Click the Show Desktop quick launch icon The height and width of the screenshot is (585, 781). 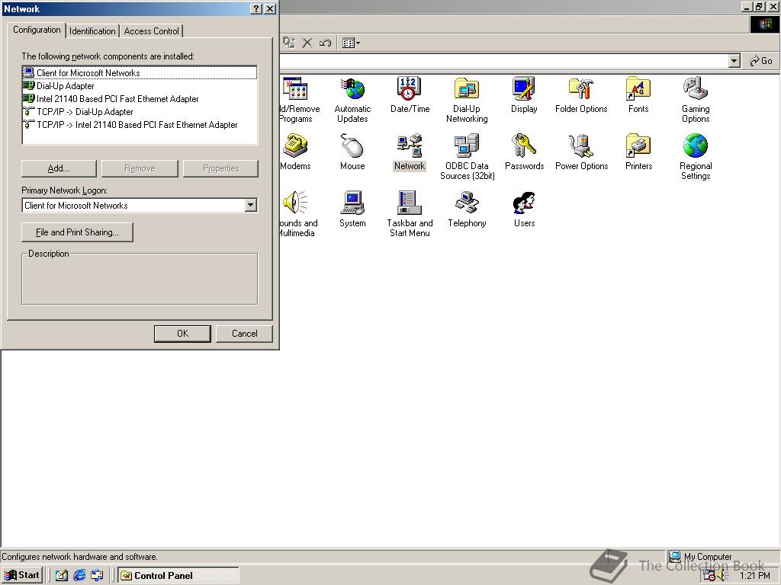click(x=62, y=576)
